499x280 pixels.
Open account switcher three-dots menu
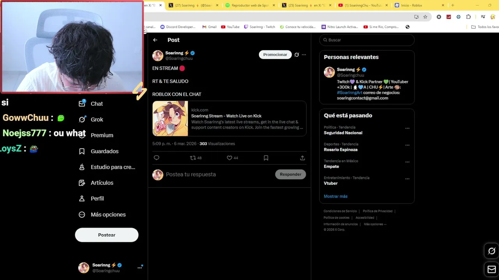click(x=140, y=268)
